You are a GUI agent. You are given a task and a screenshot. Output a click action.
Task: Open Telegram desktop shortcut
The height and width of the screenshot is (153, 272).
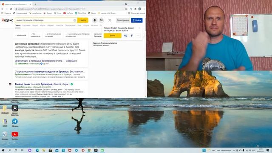coord(15,122)
